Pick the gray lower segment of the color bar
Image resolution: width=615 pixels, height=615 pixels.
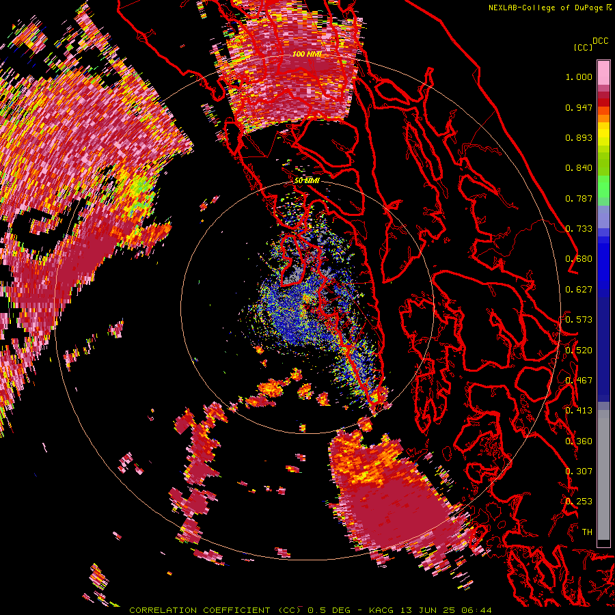click(603, 475)
